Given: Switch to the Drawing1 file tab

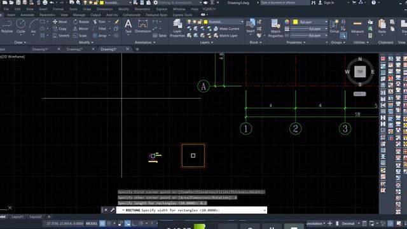Looking at the screenshot, I should [x=40, y=49].
